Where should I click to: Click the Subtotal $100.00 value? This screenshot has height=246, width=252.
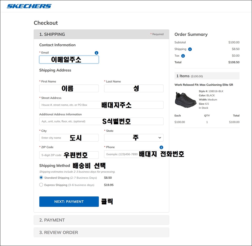pos(234,42)
